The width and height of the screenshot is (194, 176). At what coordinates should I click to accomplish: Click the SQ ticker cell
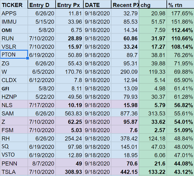14,146
